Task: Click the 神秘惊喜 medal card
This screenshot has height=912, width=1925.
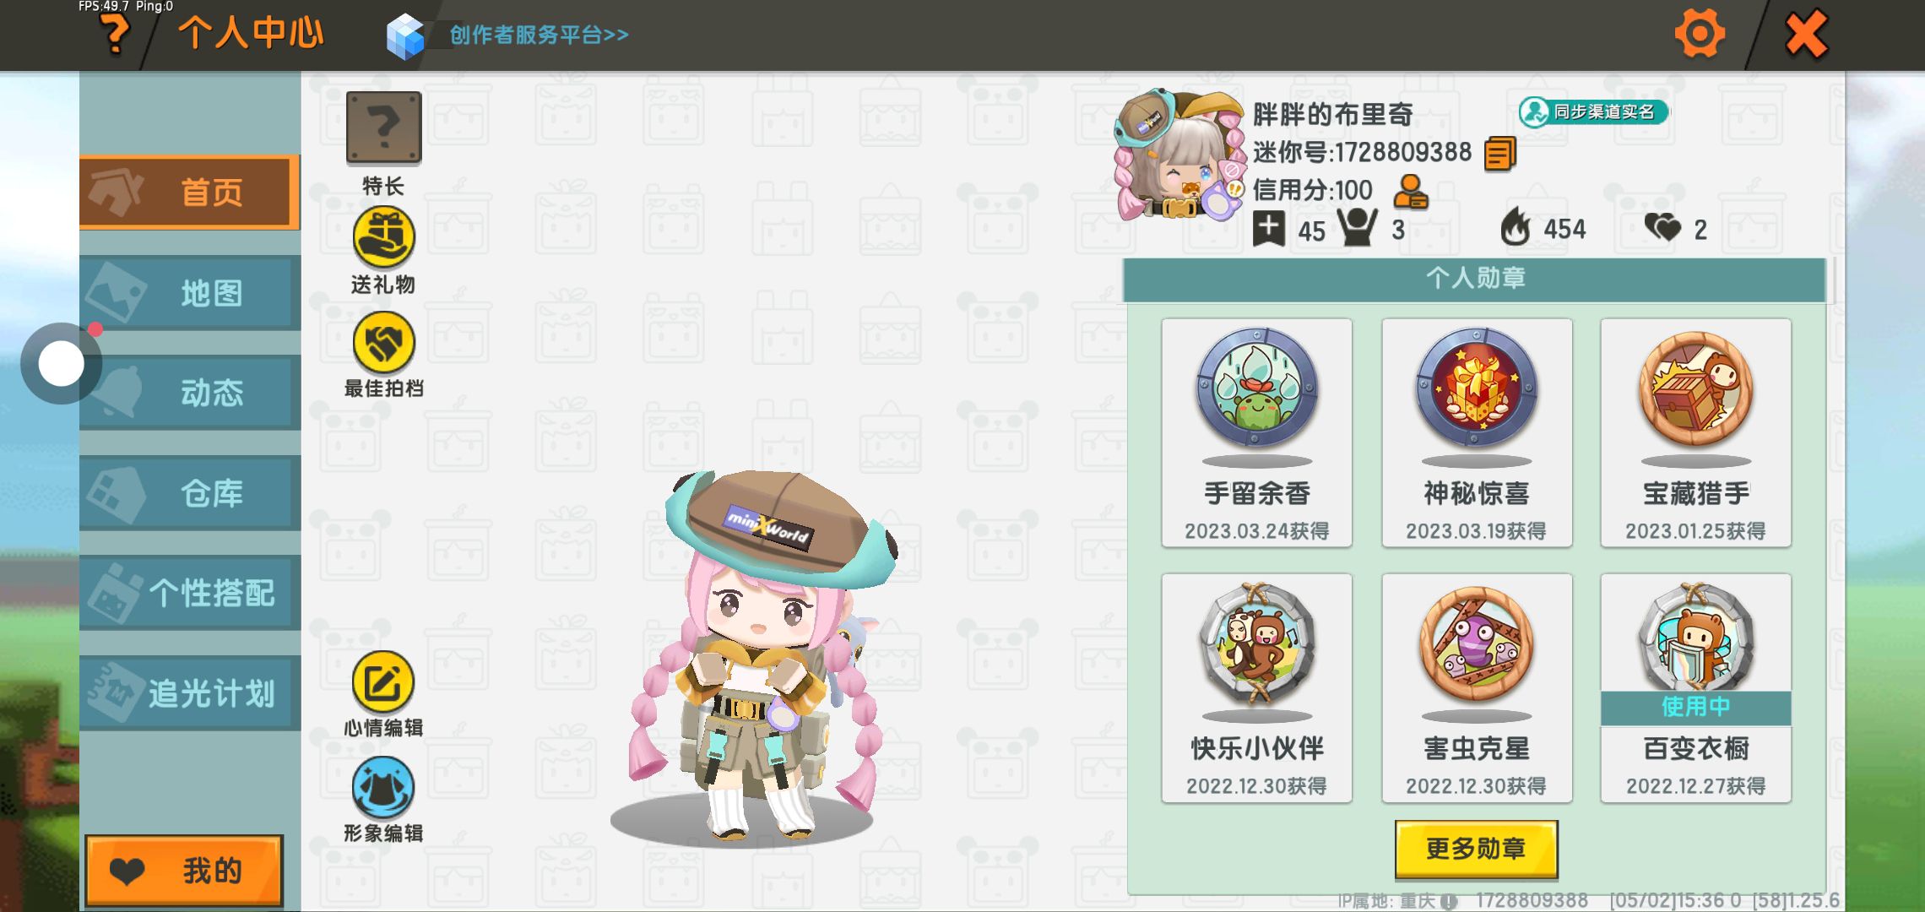Action: pyautogui.click(x=1477, y=432)
